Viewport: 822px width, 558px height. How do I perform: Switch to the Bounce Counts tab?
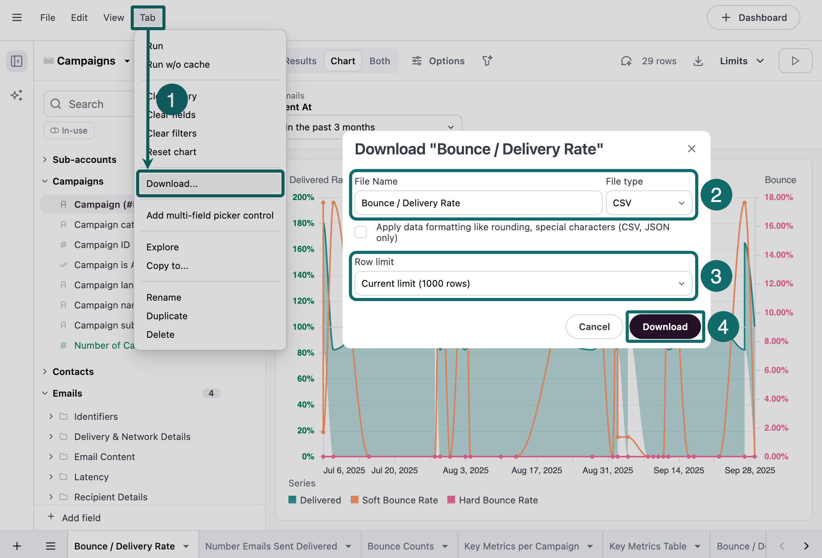click(x=401, y=546)
